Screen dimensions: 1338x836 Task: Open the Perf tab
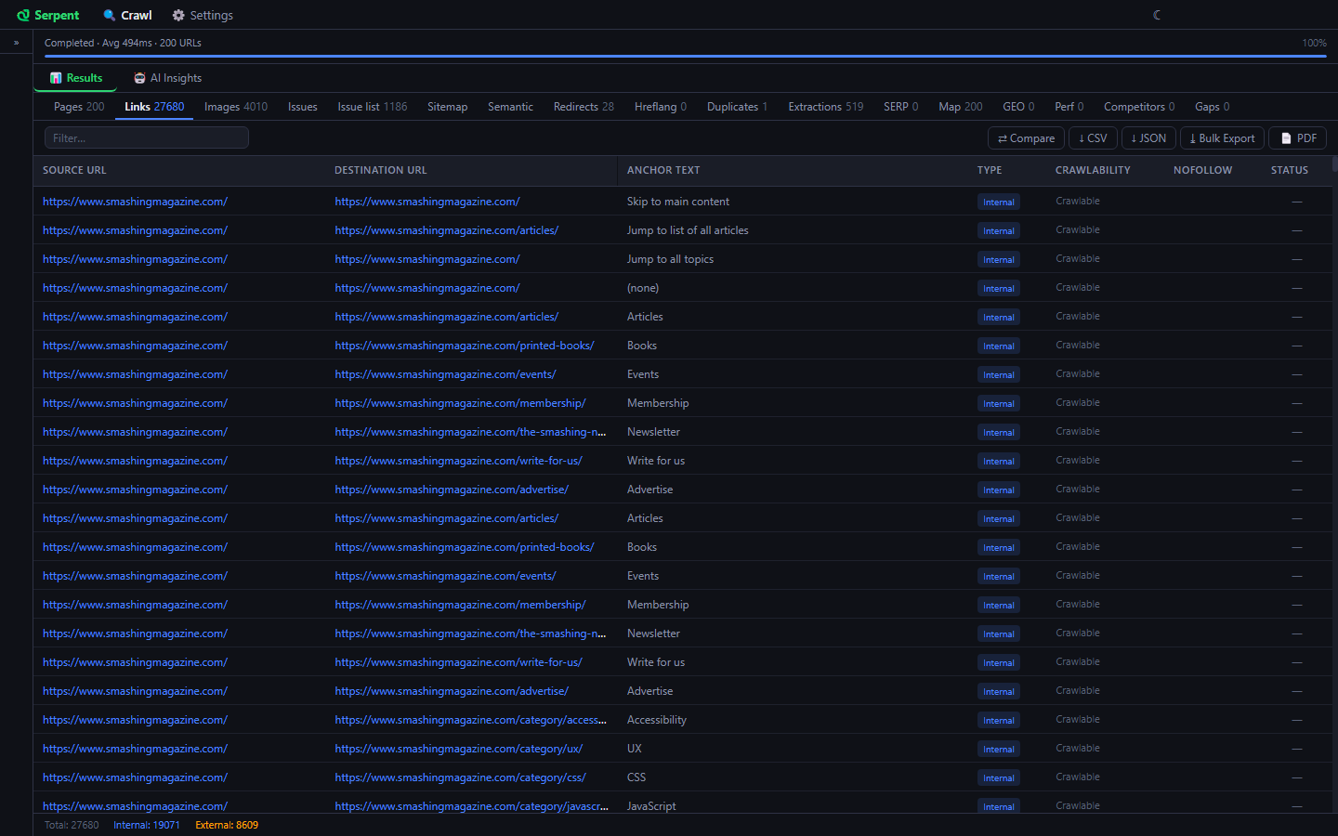coord(1069,107)
